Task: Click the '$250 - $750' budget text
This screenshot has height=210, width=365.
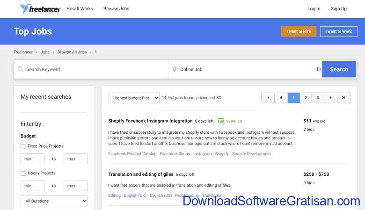Action: point(316,174)
